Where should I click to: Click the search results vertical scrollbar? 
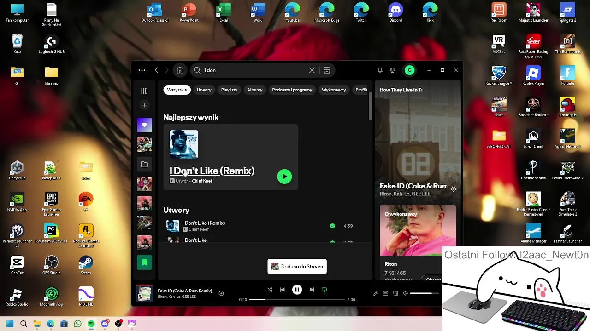370,107
